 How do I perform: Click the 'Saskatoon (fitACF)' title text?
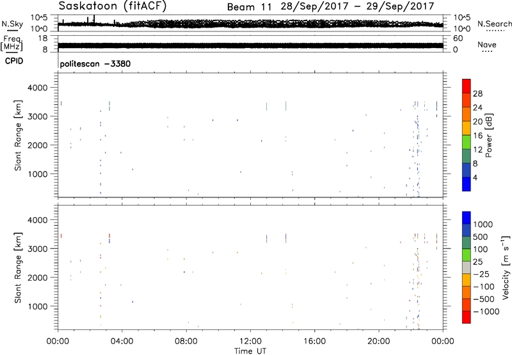pos(112,6)
